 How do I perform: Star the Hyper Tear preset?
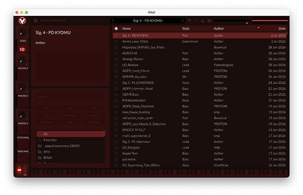[116, 153]
